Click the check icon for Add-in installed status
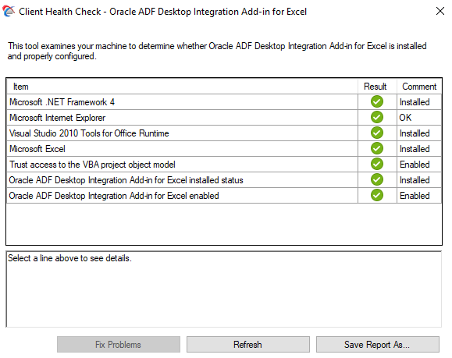This screenshot has height=358, width=452. [x=377, y=179]
